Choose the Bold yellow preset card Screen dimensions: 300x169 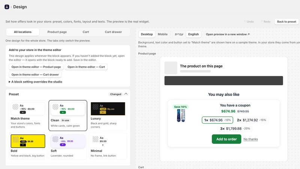click(28, 146)
